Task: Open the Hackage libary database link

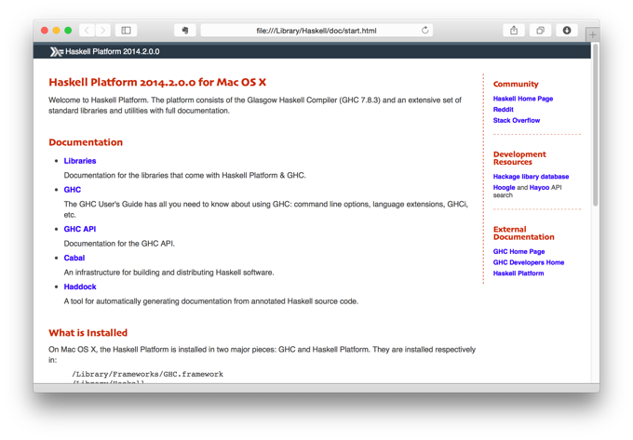Action: coord(531,176)
